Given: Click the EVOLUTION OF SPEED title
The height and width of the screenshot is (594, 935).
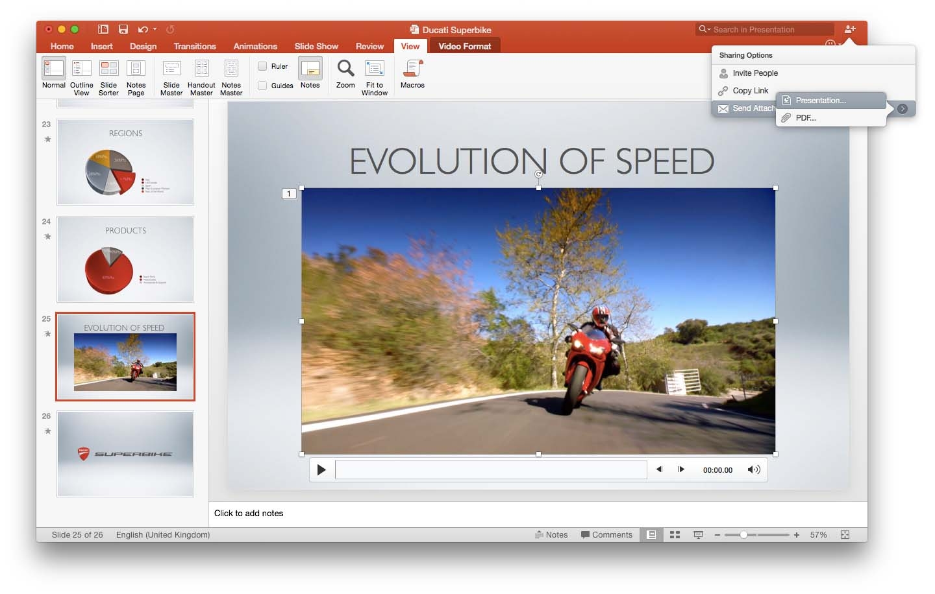Looking at the screenshot, I should tap(532, 161).
